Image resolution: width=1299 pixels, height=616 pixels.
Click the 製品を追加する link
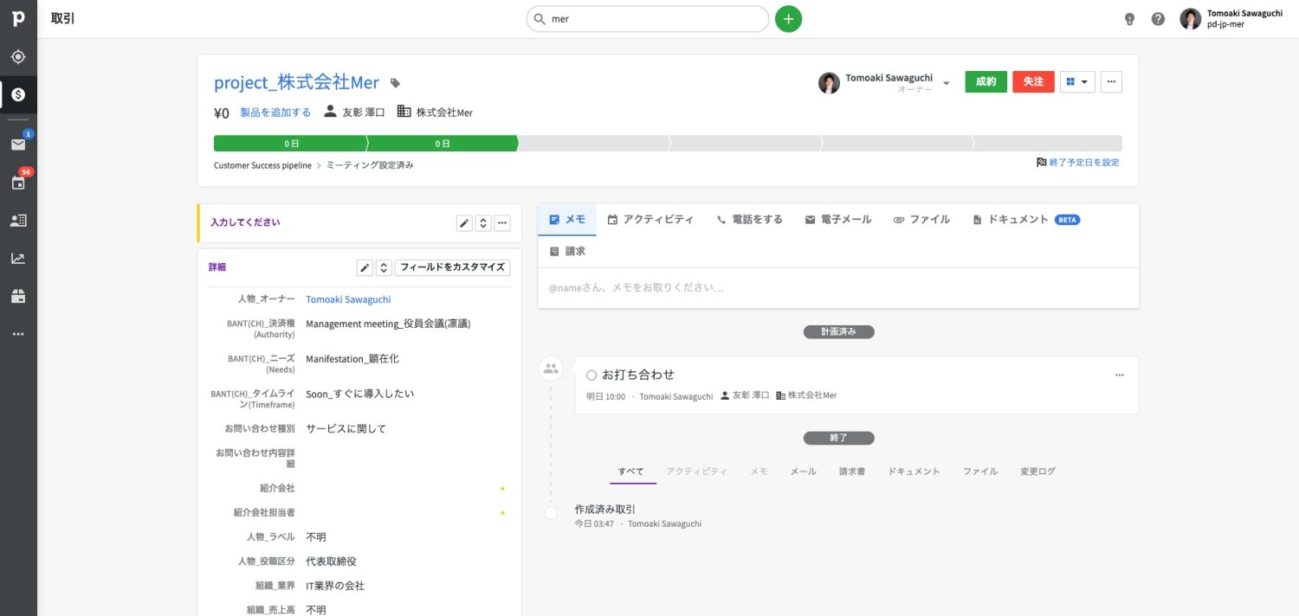(x=275, y=112)
